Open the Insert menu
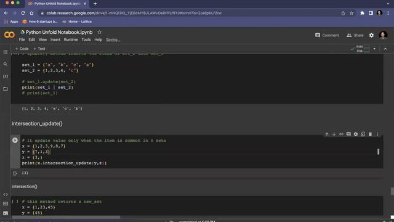Viewport: 394px width, 222px height. pos(55,39)
